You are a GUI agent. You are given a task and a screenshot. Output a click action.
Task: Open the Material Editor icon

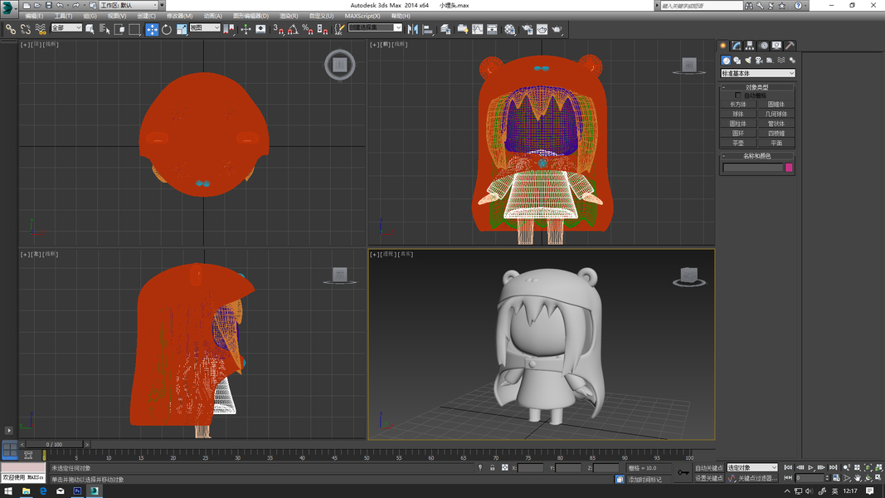coord(509,29)
